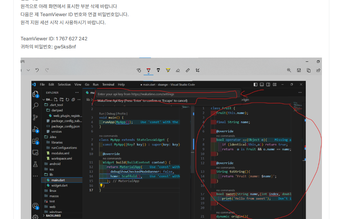This screenshot has width=343, height=219.
Task: Collapse the dartpad folder
Action: pyautogui.click(x=57, y=110)
